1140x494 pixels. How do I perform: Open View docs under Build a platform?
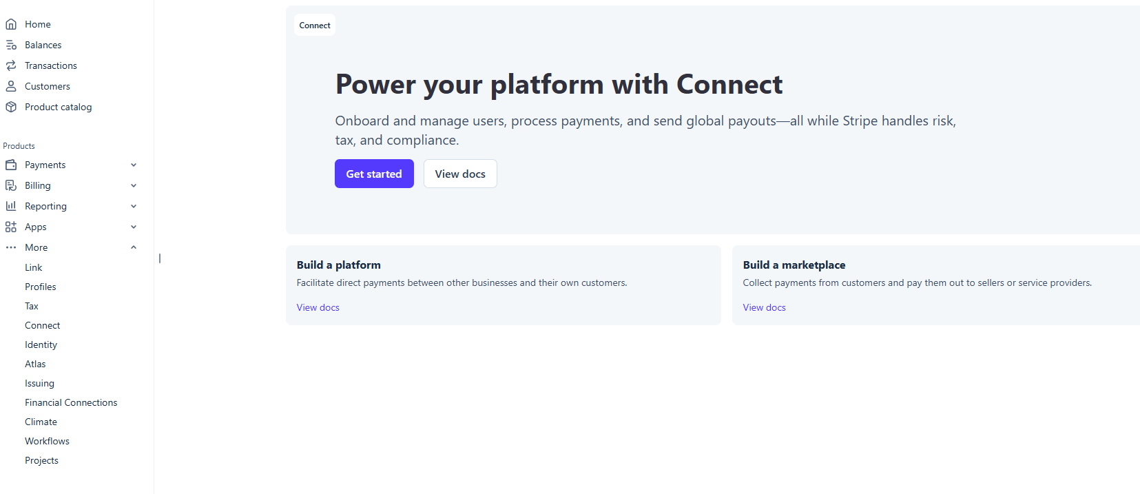coord(318,307)
